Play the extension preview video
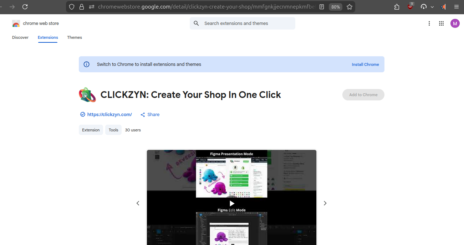 click(x=232, y=203)
